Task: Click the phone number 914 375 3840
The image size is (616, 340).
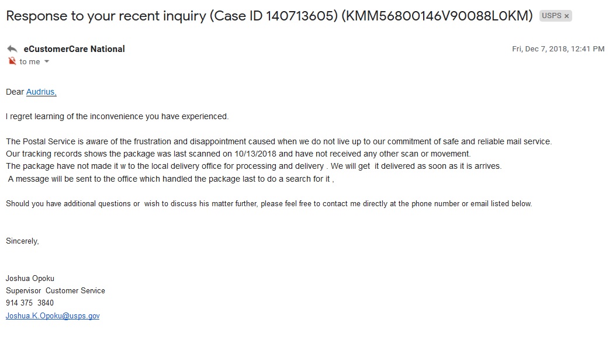Action: click(x=29, y=303)
